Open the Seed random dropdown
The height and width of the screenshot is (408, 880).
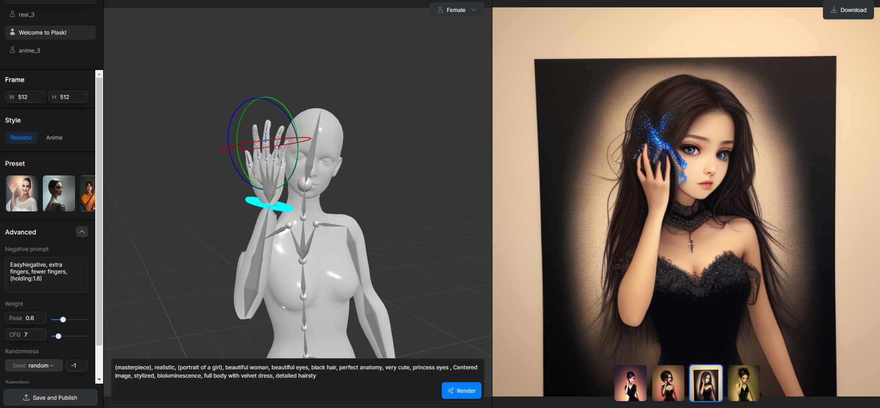34,366
